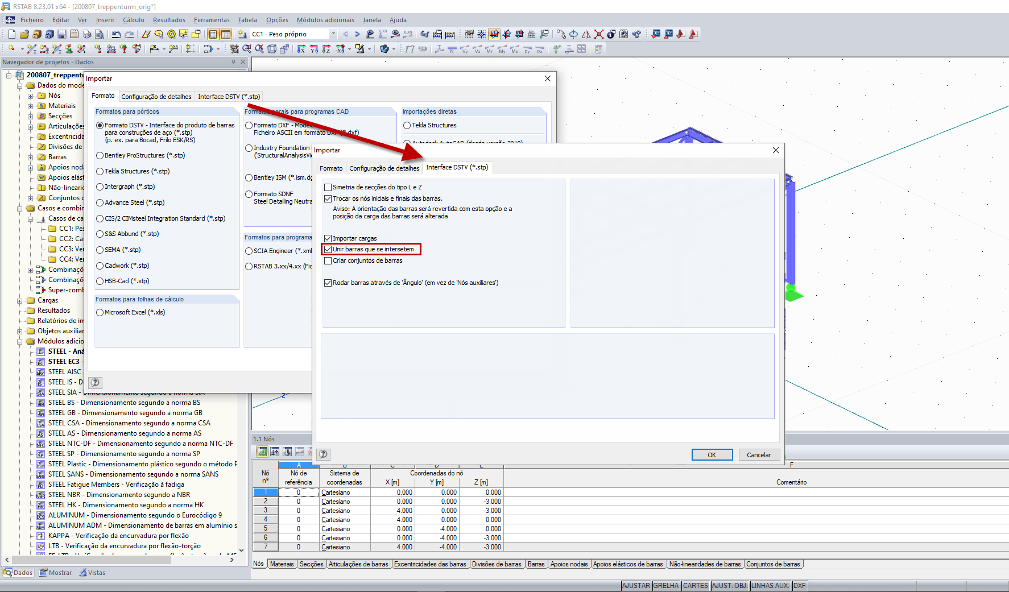View model in X direction icon
The image size is (1009, 592).
(301, 49)
